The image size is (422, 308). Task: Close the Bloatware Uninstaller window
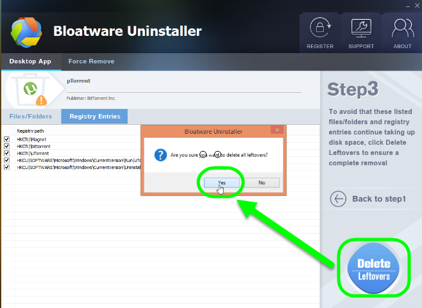[417, 6]
